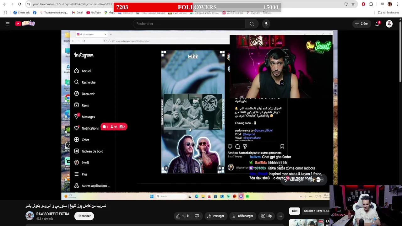Click the Arabic video title text

66,206
